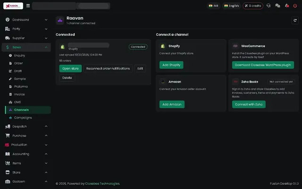Select the Channels submenu item
Viewport: 302px width, 189px height.
tap(28, 110)
